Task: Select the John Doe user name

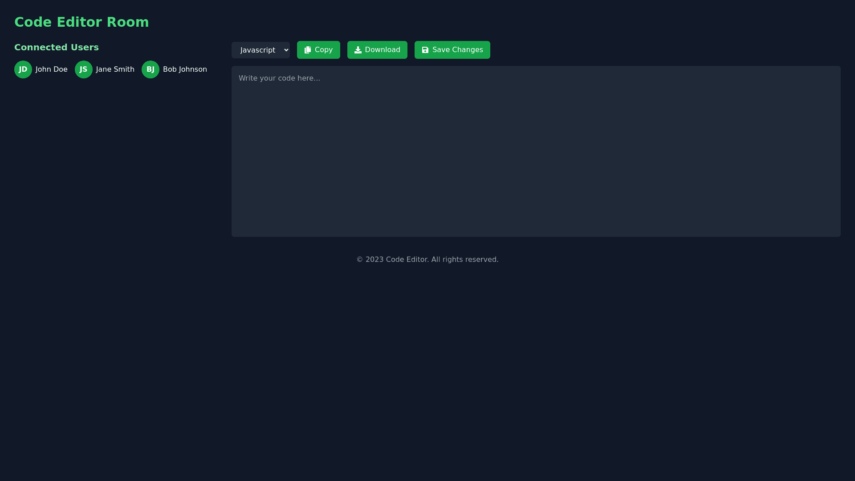Action: [x=52, y=69]
